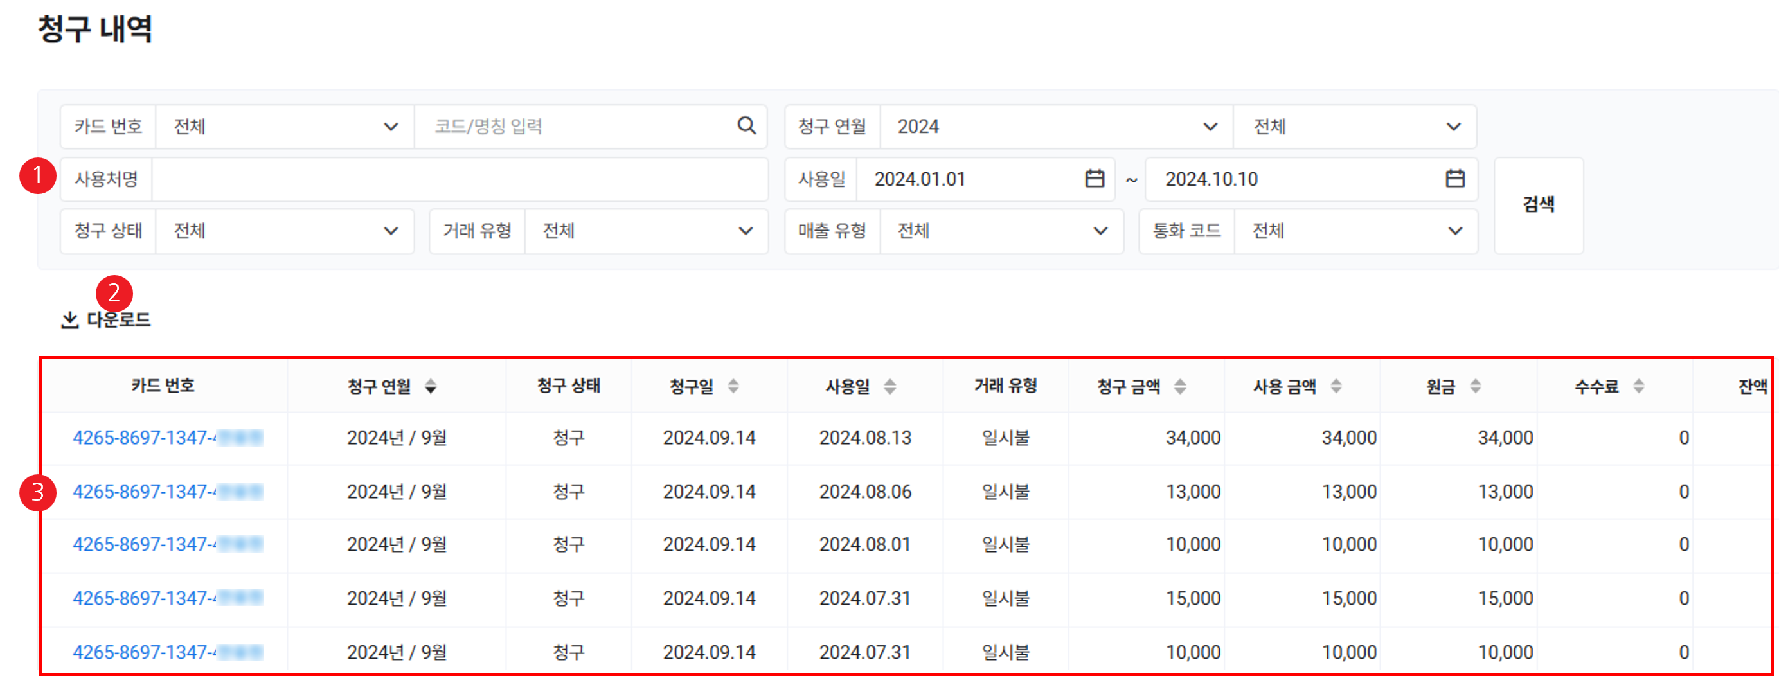Sort the table by 청구 금액 column
The height and width of the screenshot is (676, 1779).
click(x=1179, y=386)
